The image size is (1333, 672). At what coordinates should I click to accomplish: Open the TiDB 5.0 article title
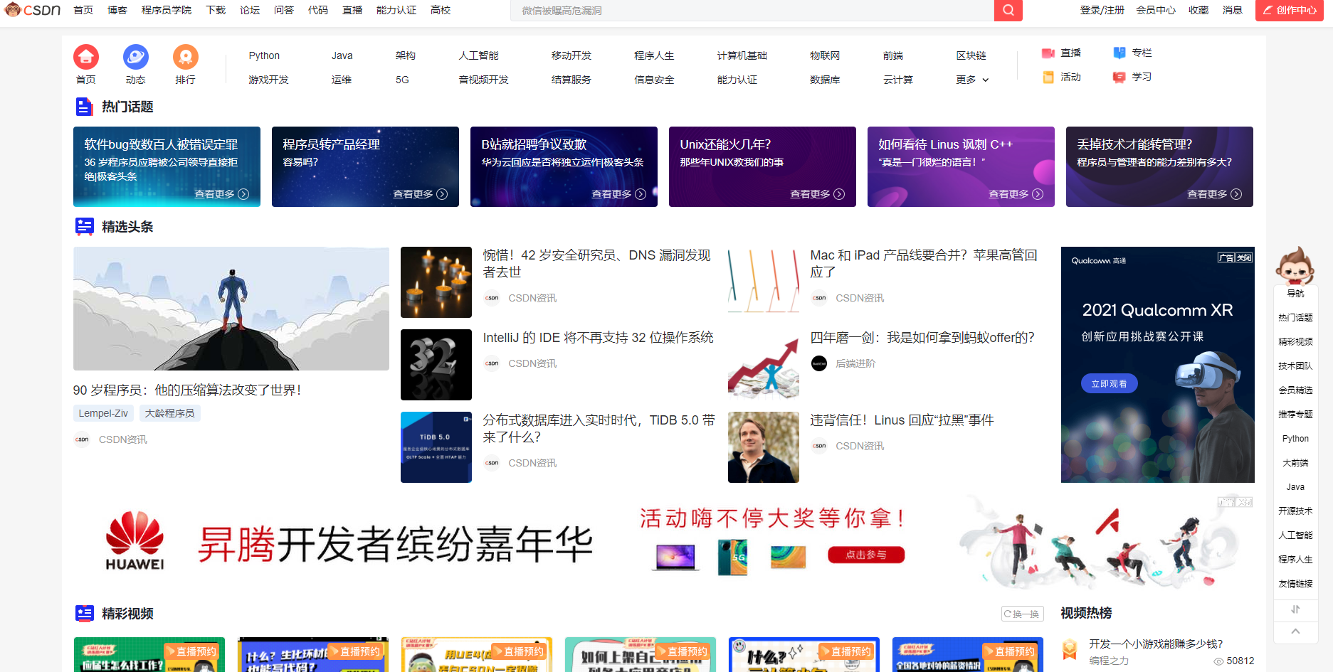(x=599, y=429)
